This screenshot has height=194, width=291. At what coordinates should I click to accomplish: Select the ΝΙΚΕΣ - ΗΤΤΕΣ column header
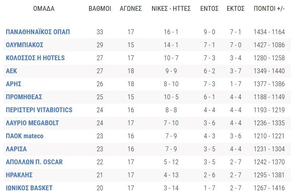point(171,9)
